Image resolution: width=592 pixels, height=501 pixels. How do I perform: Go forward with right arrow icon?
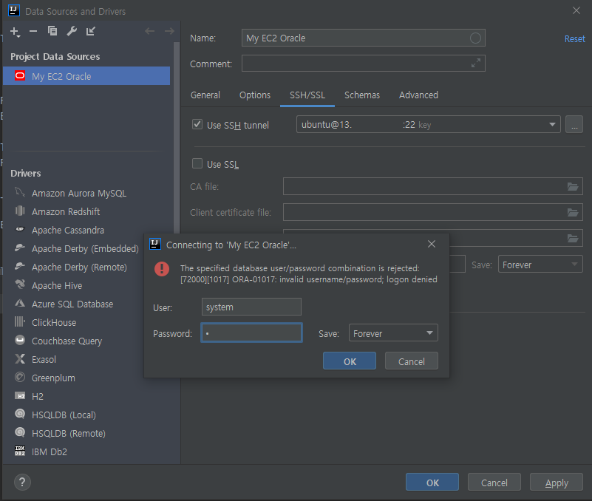click(x=169, y=31)
